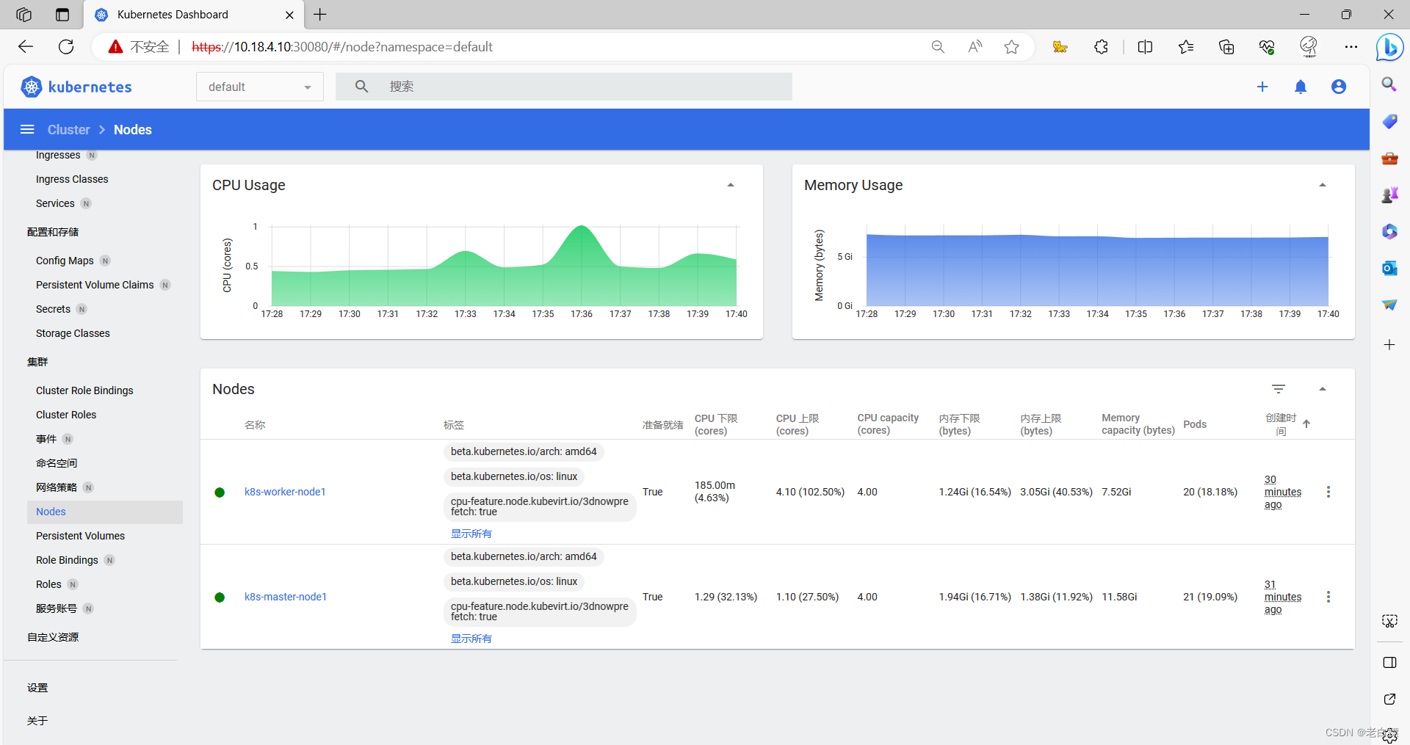Click the read aloud icon
Screen dimensions: 1410x745
click(975, 47)
